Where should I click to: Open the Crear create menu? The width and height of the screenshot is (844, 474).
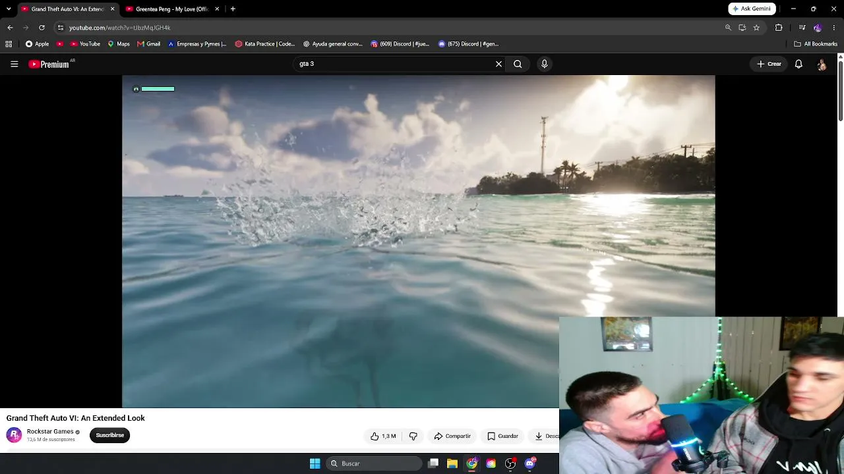769,64
